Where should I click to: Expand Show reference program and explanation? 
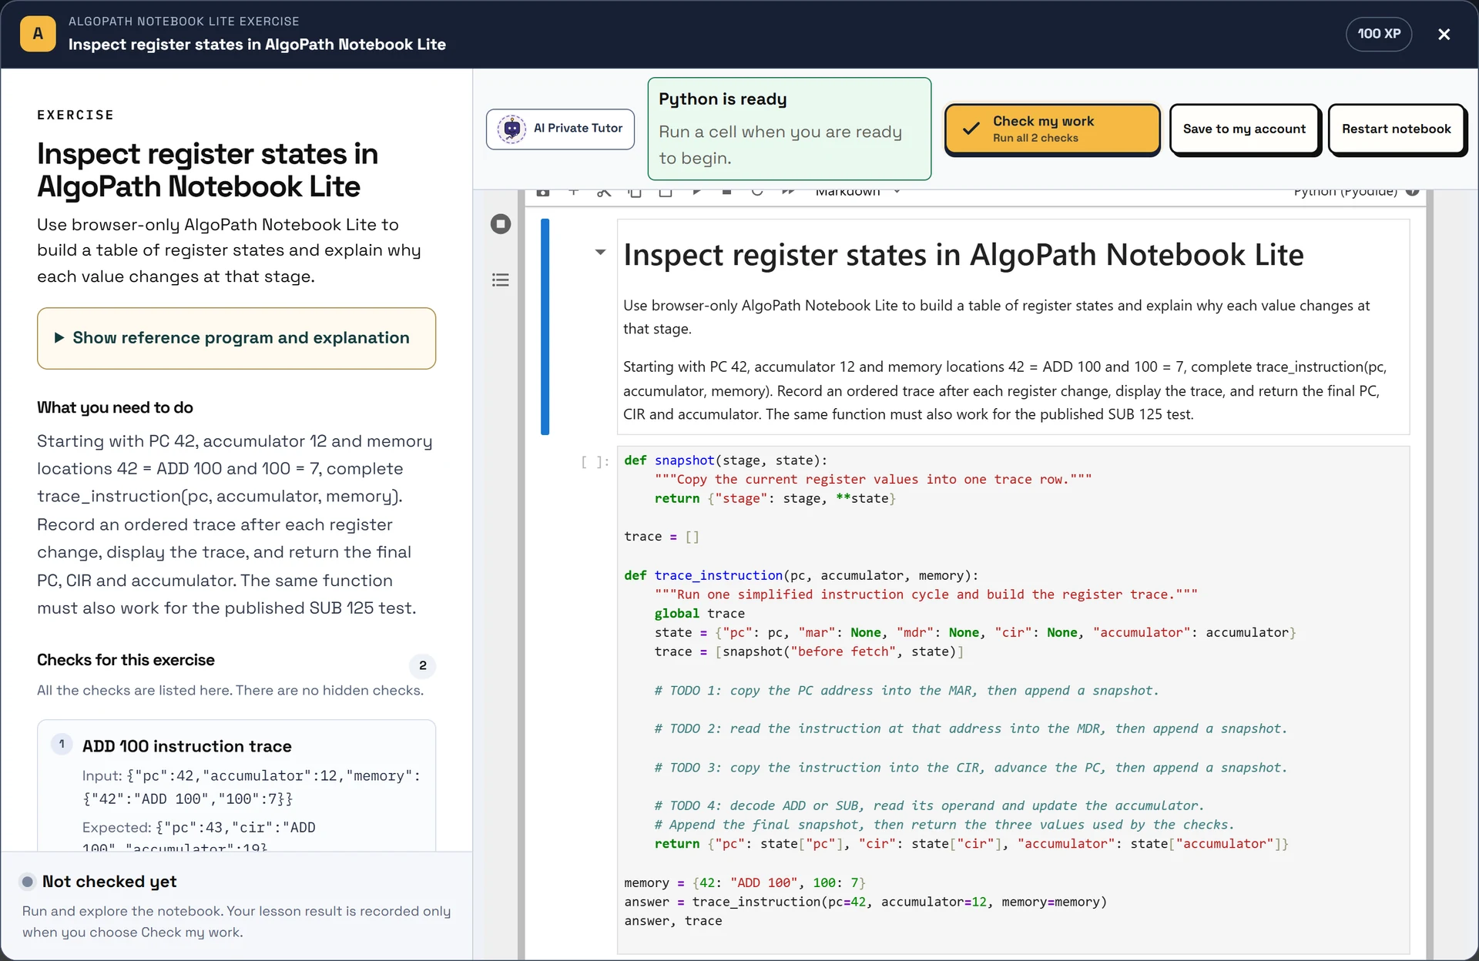coord(236,338)
